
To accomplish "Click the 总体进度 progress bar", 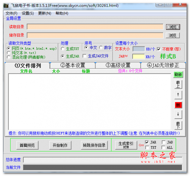I will pos(103,160).
